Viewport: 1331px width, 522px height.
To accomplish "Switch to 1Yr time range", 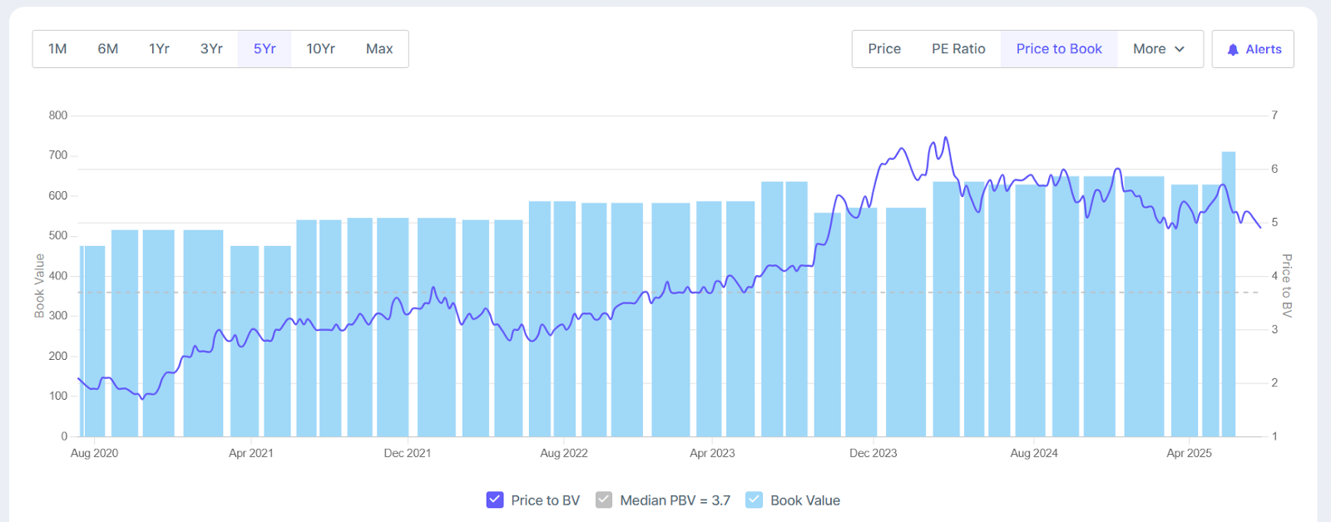I will tap(159, 49).
